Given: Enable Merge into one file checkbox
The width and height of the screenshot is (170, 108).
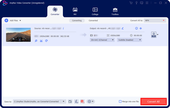Looking at the screenshot, I should (x=120, y=101).
